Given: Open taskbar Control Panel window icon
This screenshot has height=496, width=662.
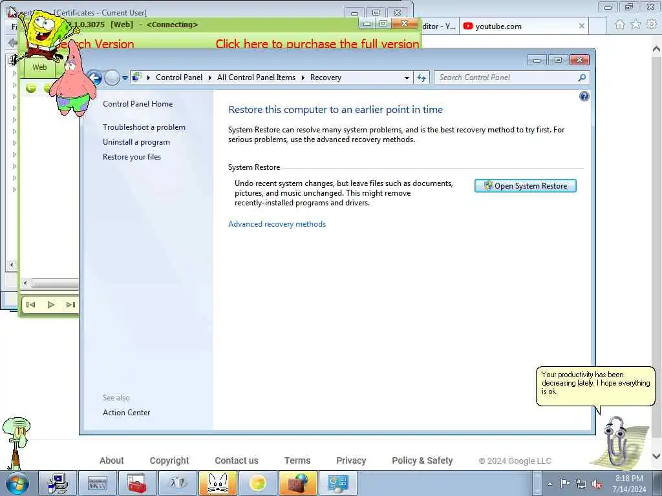Looking at the screenshot, I should tap(337, 483).
